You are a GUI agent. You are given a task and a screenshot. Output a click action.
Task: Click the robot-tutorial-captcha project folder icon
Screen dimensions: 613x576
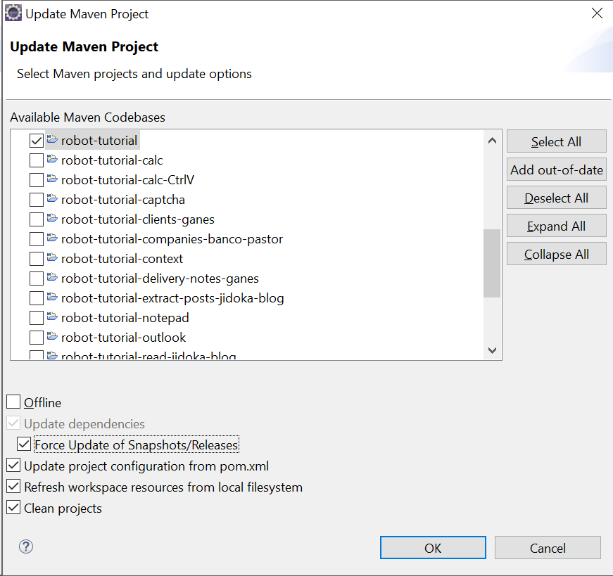[53, 199]
